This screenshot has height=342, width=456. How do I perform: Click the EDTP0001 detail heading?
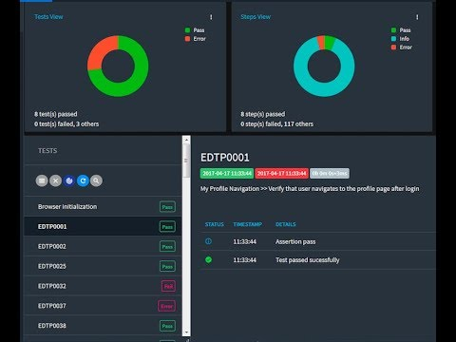coord(225,158)
